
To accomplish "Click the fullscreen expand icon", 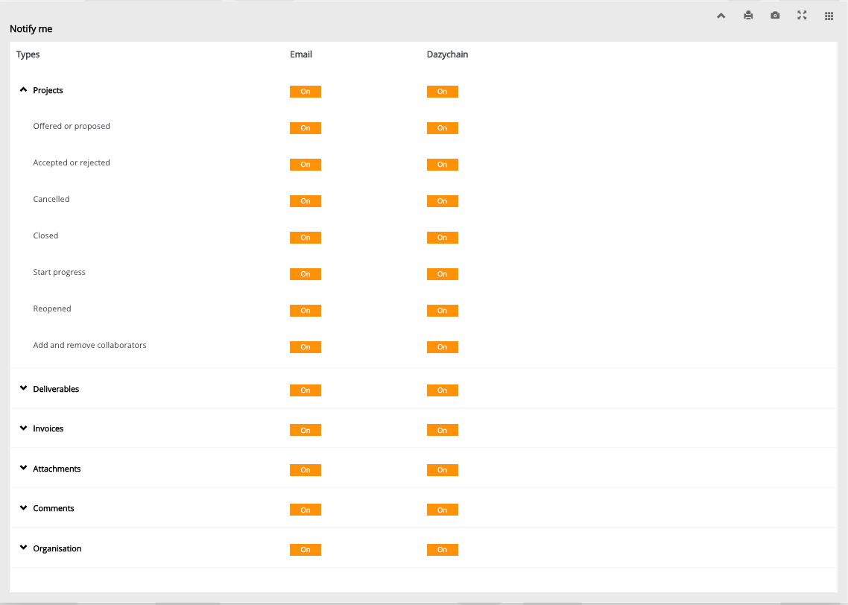I will click(802, 16).
